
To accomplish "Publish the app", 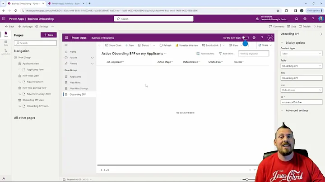I will (x=305, y=27).
